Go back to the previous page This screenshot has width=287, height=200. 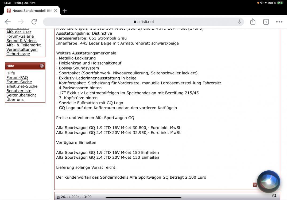click(8, 22)
